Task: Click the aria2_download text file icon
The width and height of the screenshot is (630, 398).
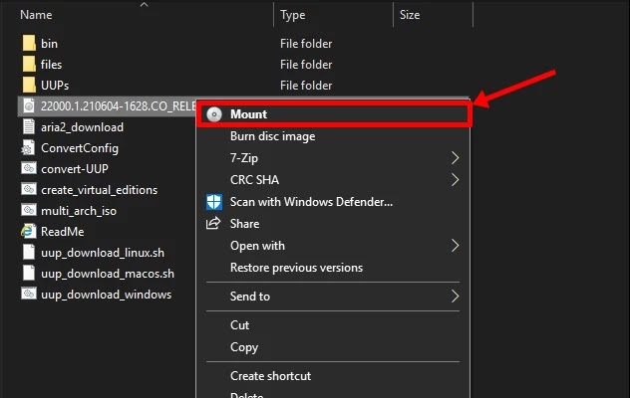Action: 29,126
